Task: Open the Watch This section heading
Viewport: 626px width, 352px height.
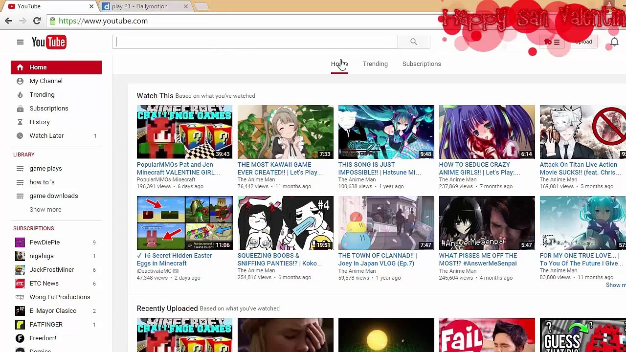Action: tap(155, 96)
